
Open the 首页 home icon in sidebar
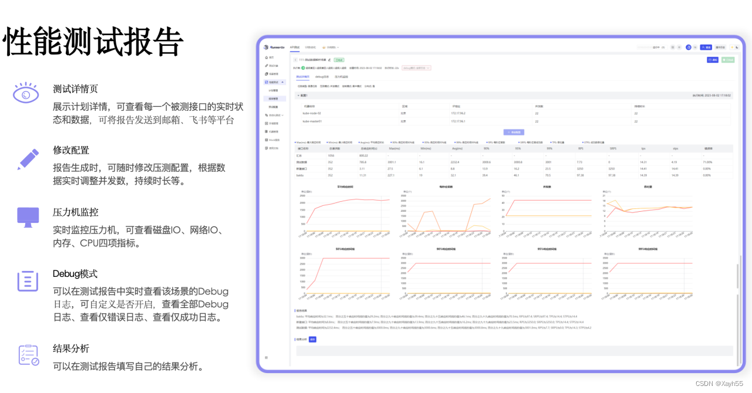tap(266, 57)
